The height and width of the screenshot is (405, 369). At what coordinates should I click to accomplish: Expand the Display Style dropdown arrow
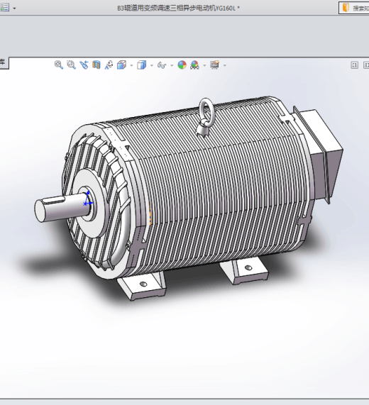[152, 65]
